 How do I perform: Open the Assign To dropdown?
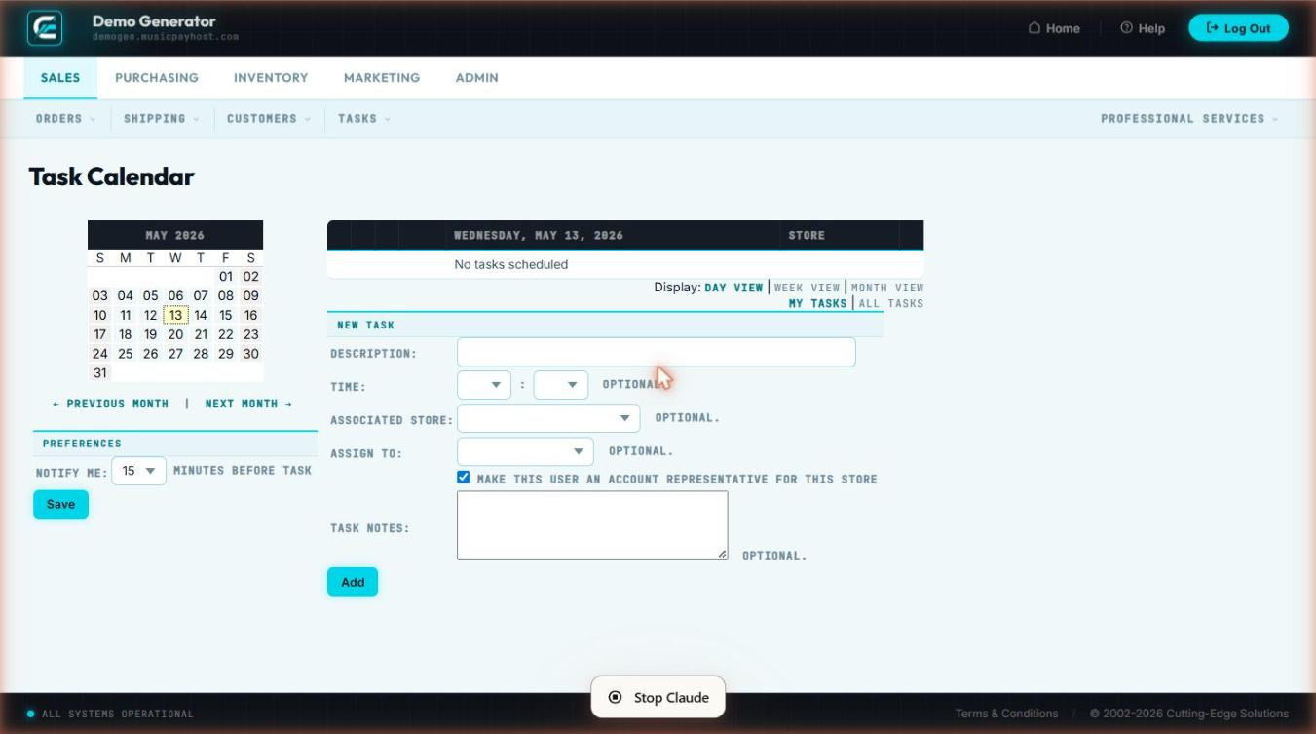tap(525, 451)
